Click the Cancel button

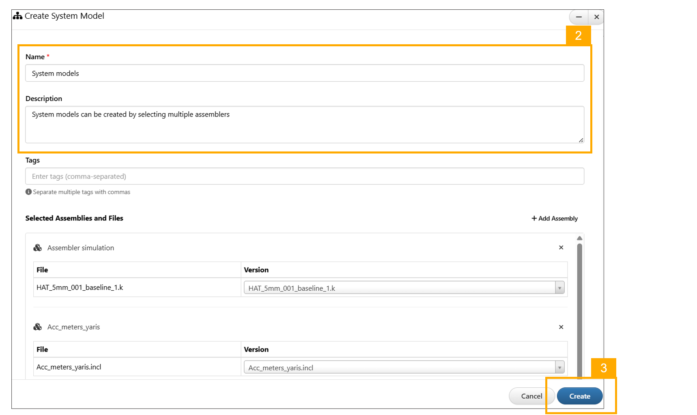pos(531,396)
